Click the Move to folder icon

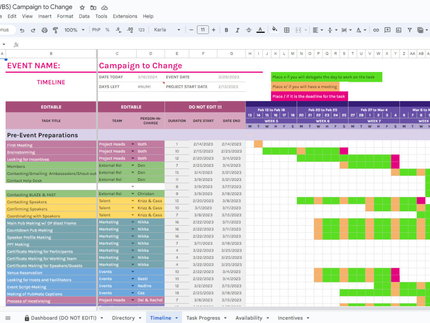[x=93, y=7]
